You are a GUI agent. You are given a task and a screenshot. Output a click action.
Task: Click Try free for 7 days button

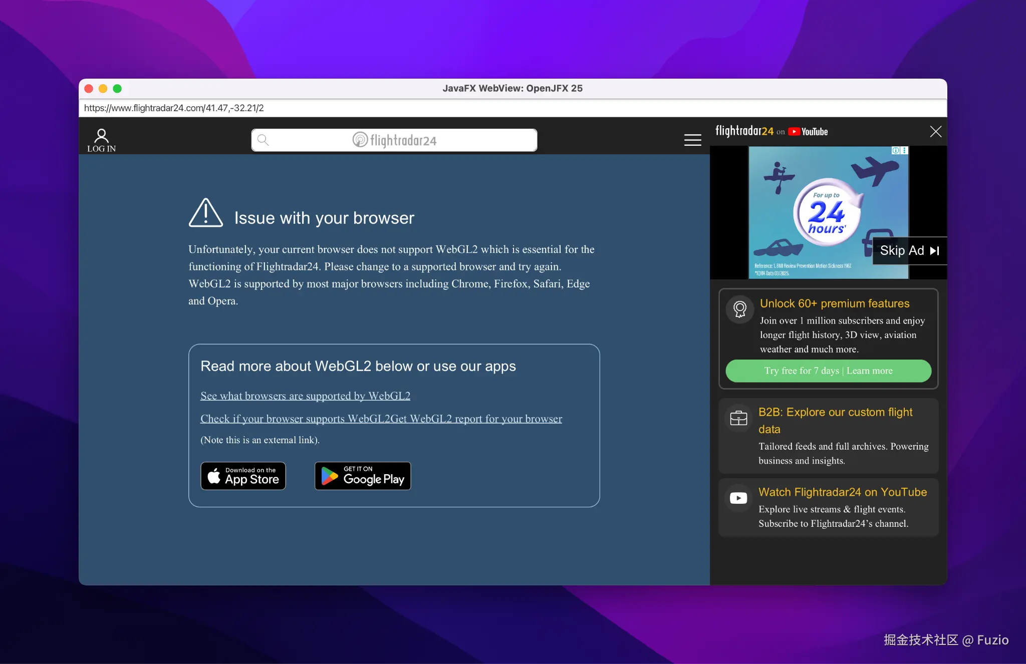click(x=828, y=371)
